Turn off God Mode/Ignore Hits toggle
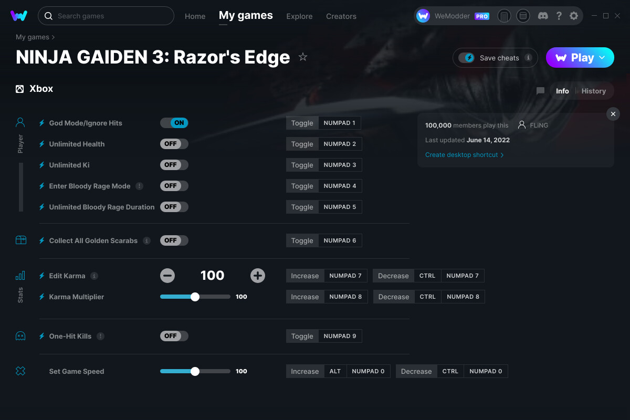Image resolution: width=630 pixels, height=420 pixels. (174, 123)
